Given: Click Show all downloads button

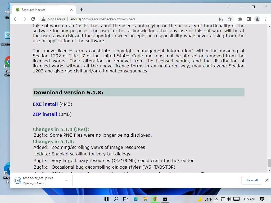Looking at the screenshot, I should 251,180.
